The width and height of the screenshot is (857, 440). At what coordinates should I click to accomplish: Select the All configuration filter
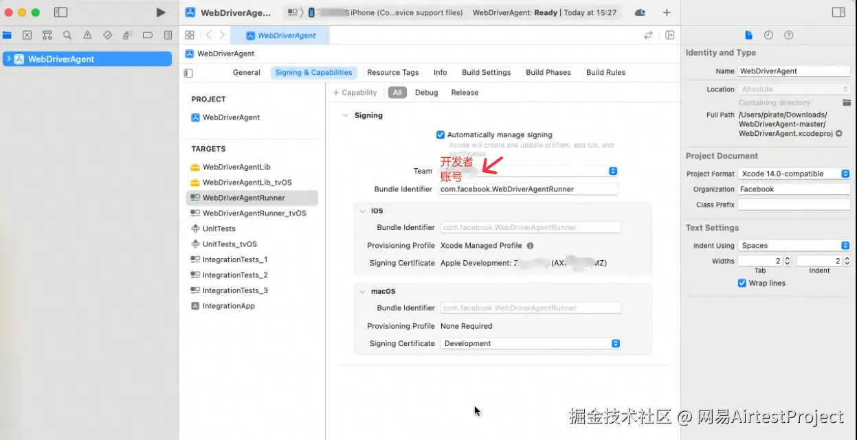397,93
